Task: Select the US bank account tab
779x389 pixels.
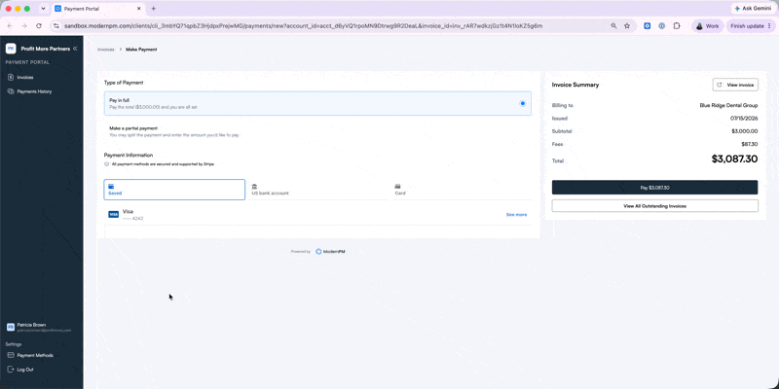Action: pos(317,190)
